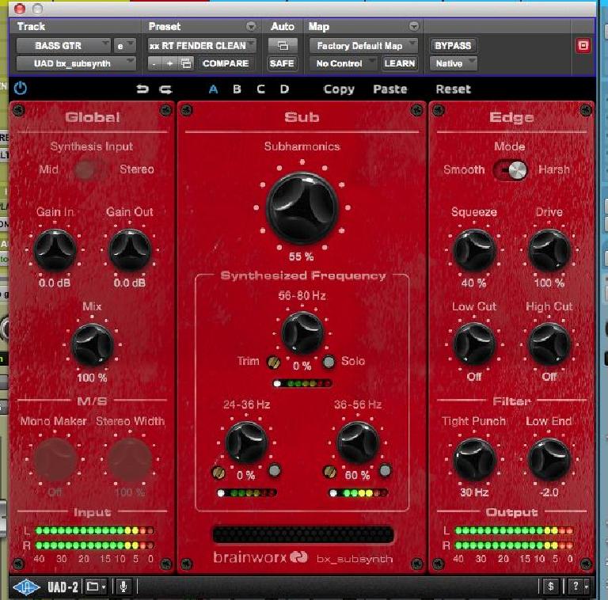Select settings slot D
608x600 pixels.
pos(285,89)
